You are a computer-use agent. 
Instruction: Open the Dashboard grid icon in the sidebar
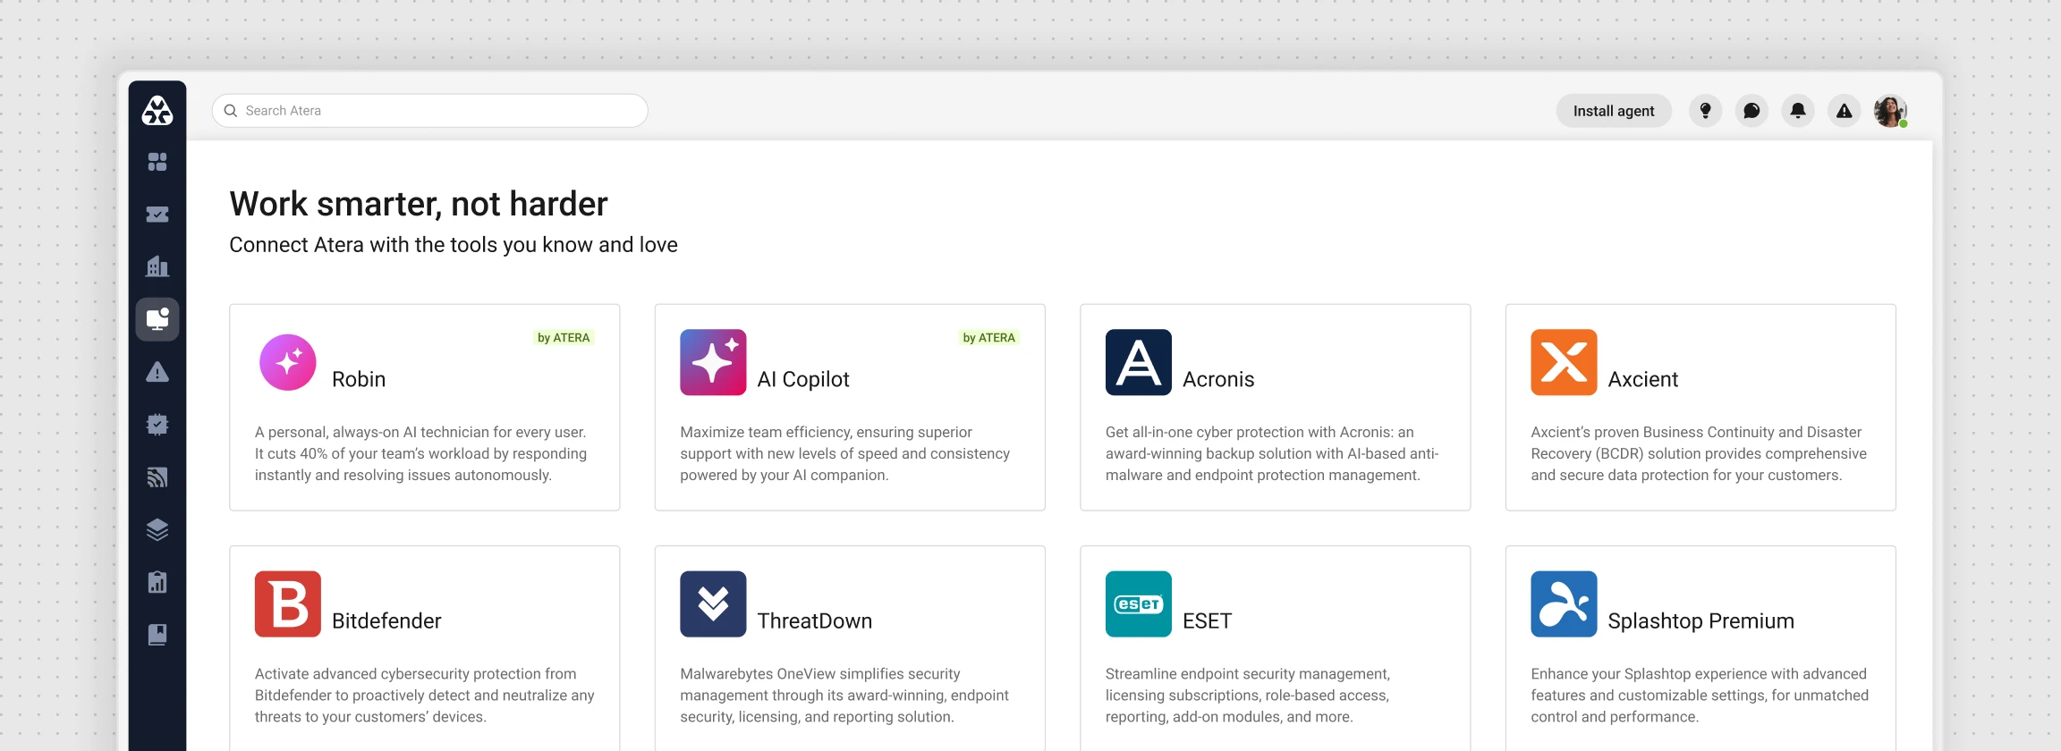[157, 162]
